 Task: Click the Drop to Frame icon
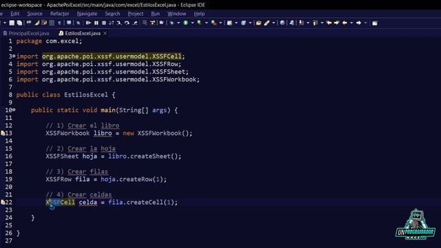pos(145,23)
